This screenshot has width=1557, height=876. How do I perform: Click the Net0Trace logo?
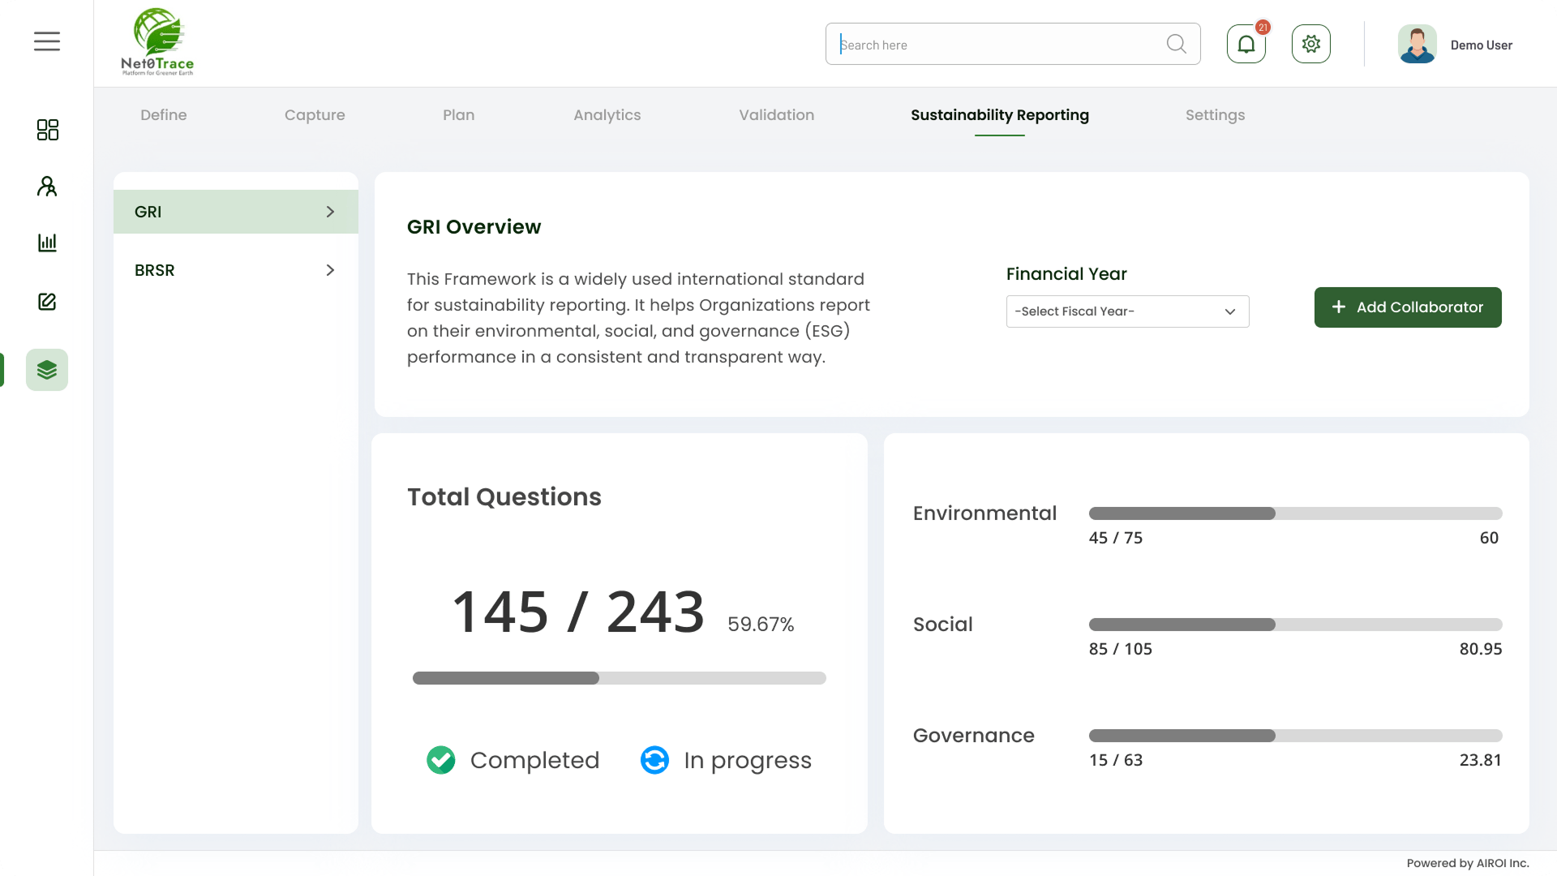pyautogui.click(x=157, y=42)
